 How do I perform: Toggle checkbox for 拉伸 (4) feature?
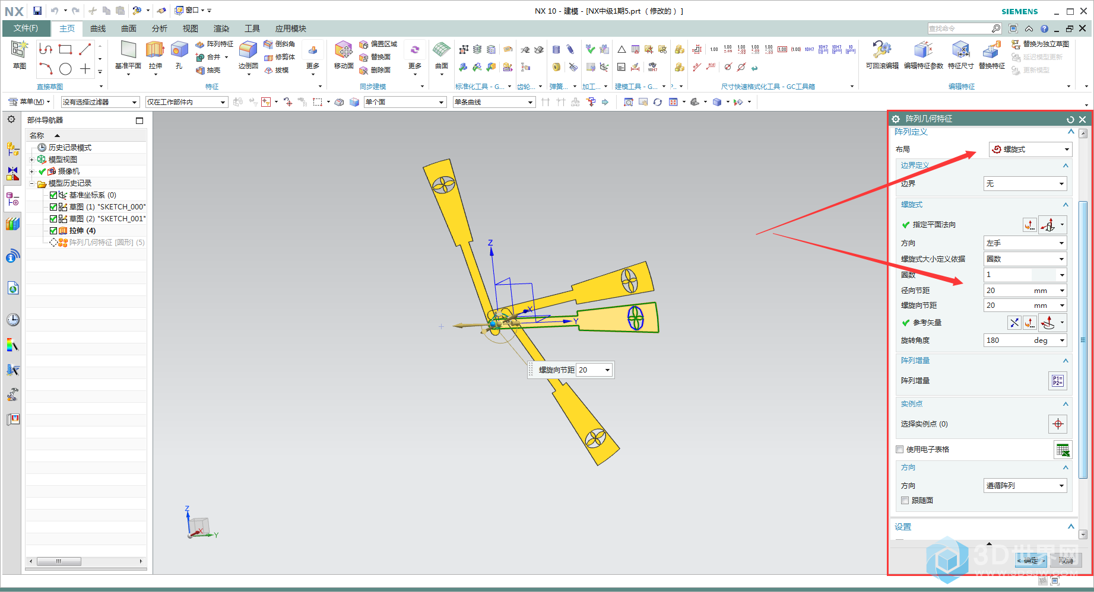(x=53, y=231)
